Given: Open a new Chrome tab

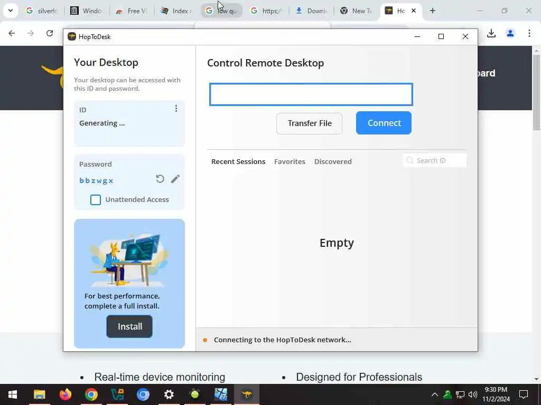Looking at the screenshot, I should click(x=433, y=11).
